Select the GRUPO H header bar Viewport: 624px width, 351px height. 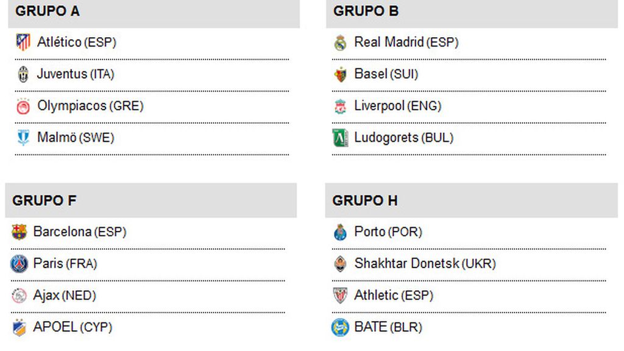pos(472,200)
